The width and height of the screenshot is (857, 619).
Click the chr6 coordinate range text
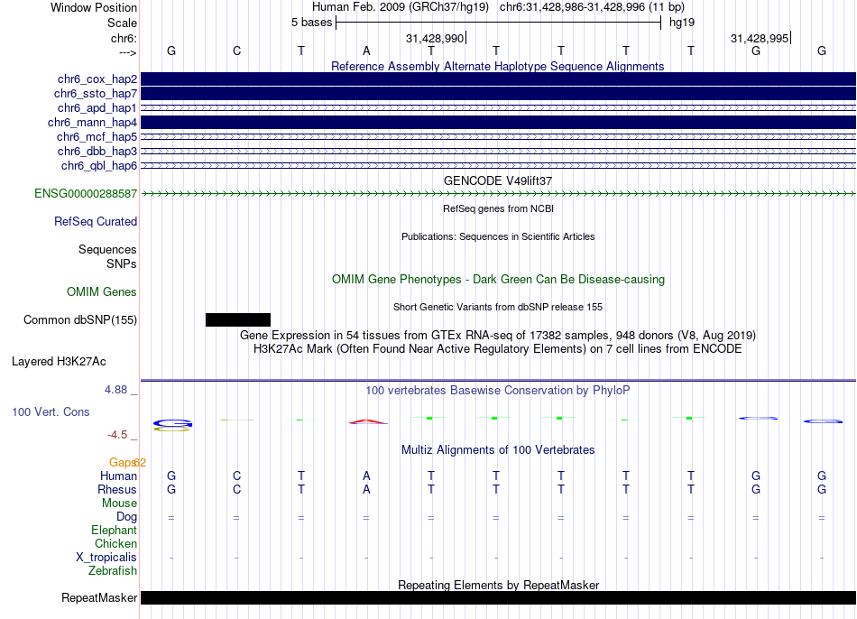(x=592, y=7)
